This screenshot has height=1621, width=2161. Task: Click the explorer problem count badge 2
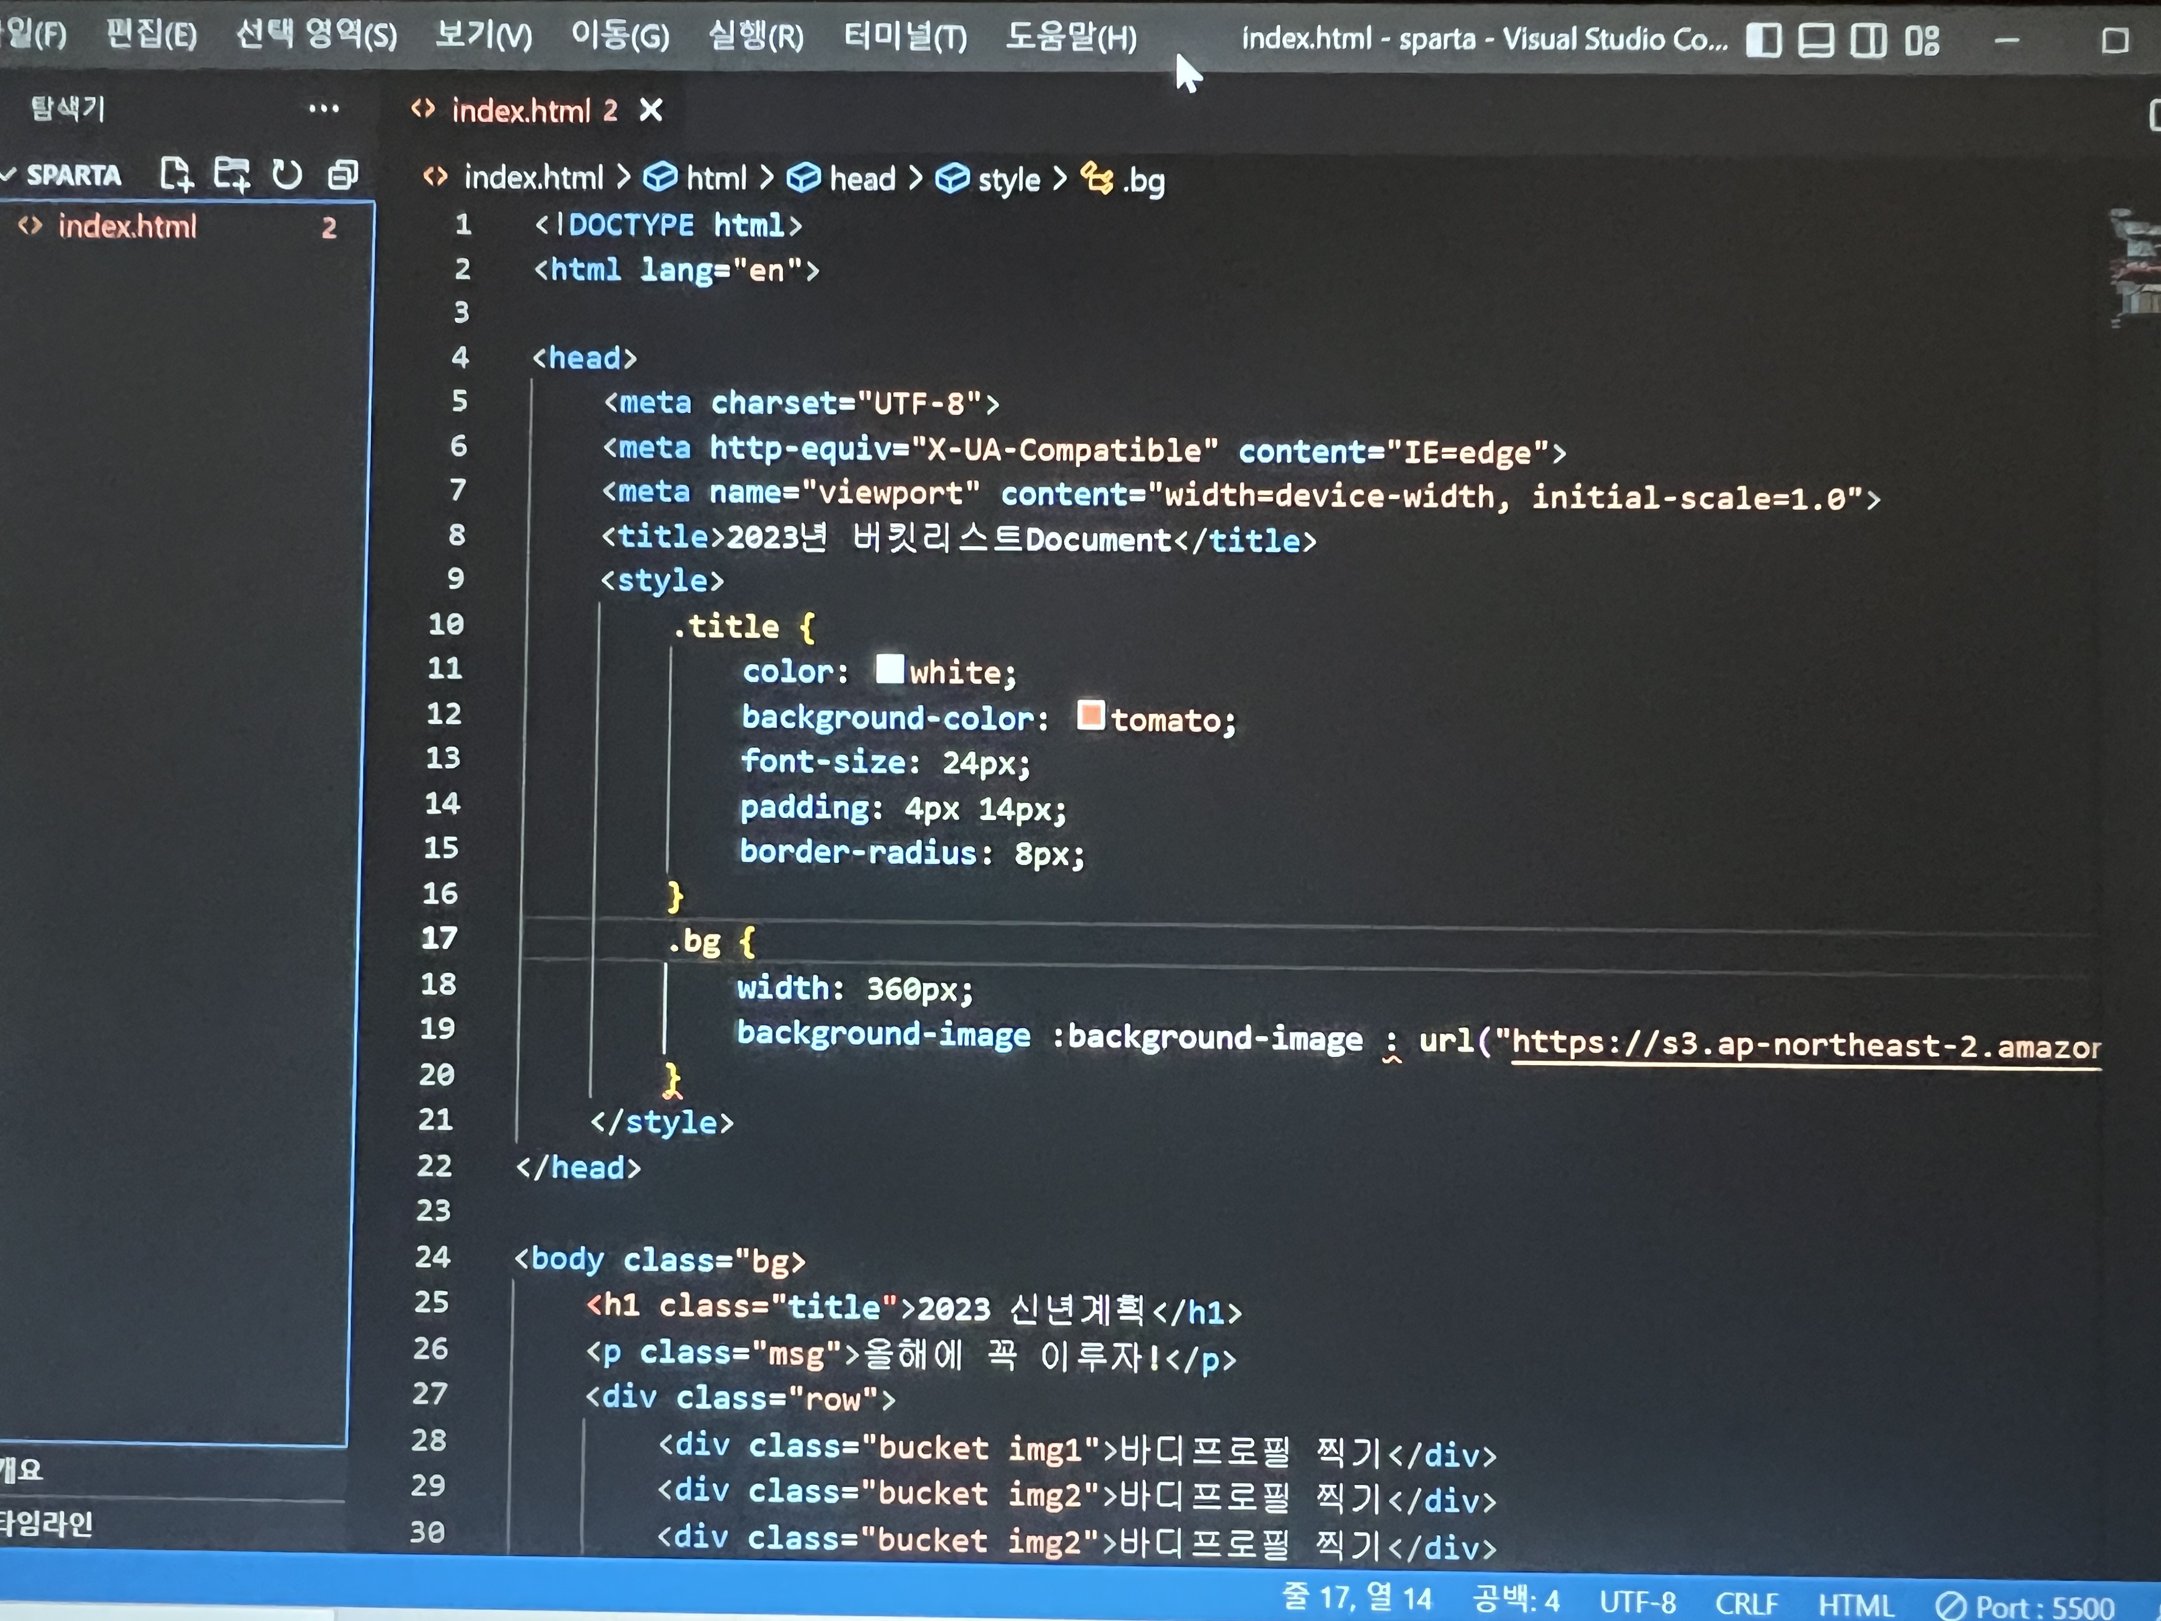329,228
